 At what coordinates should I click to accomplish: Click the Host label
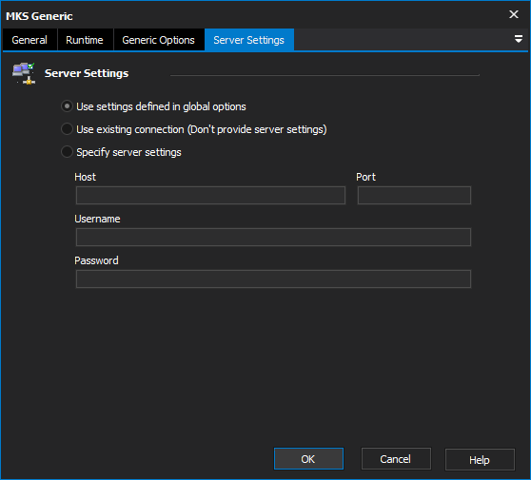point(85,177)
